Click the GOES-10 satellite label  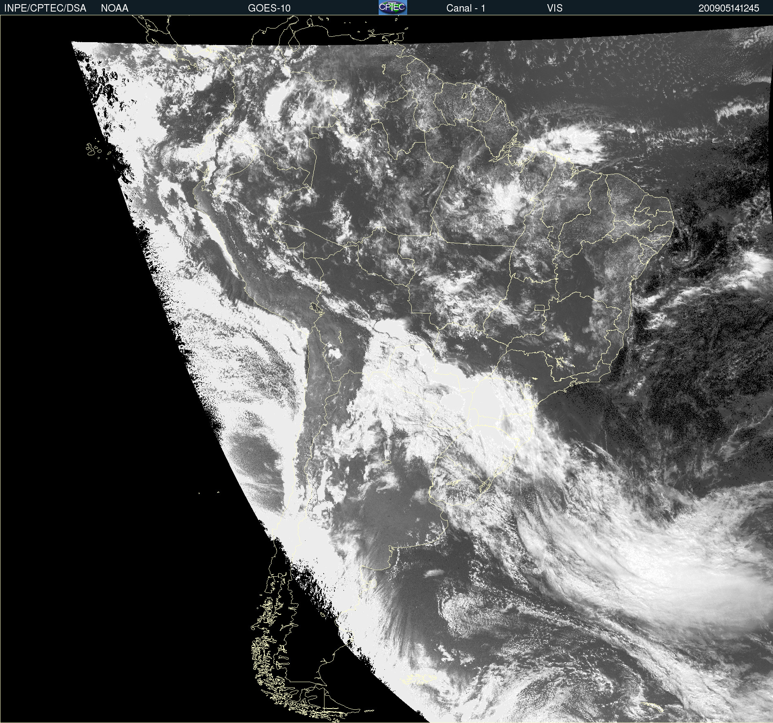[269, 8]
